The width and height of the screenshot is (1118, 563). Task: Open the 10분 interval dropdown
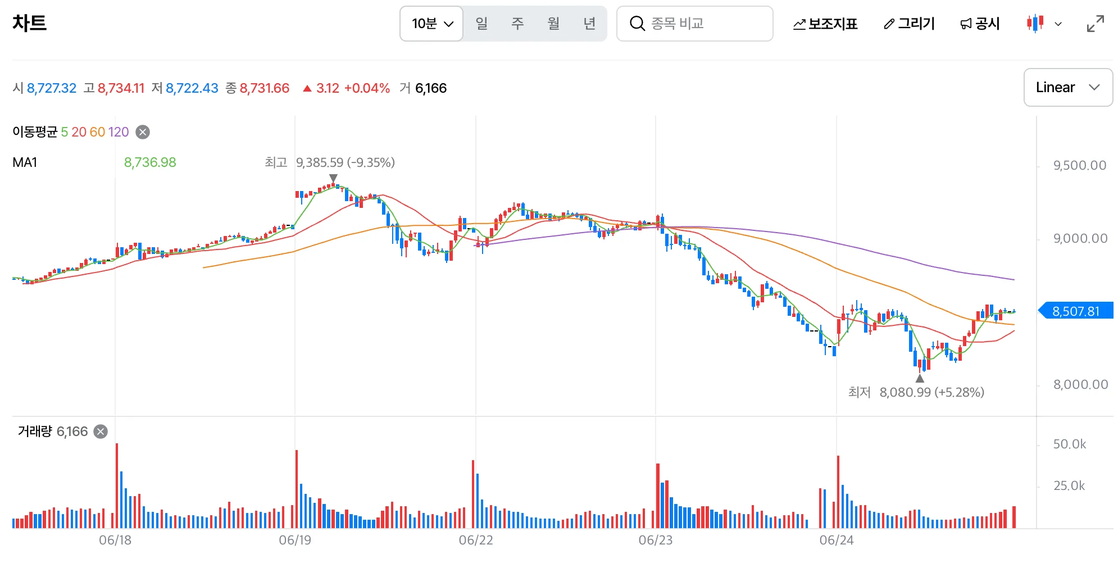pyautogui.click(x=431, y=24)
